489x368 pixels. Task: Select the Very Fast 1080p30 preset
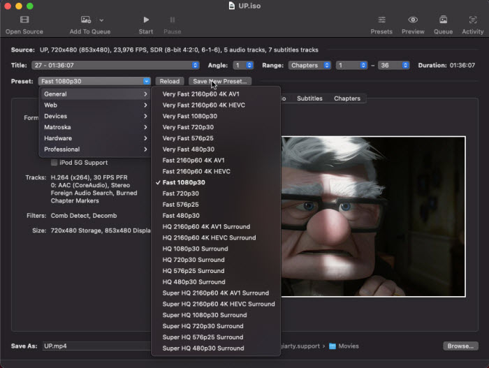pyautogui.click(x=216, y=116)
